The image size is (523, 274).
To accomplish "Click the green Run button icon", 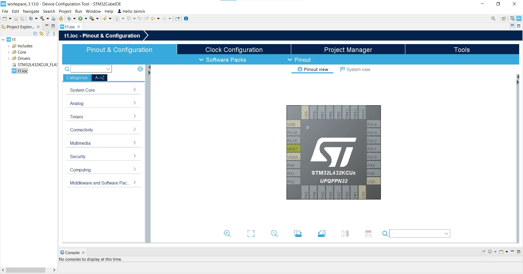I will point(80,19).
